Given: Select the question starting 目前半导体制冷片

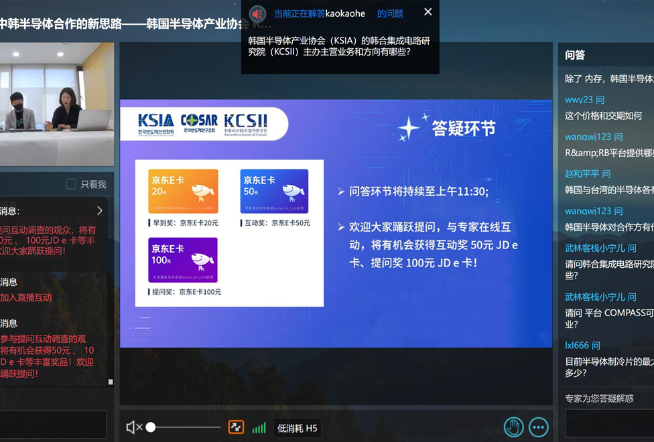Looking at the screenshot, I should point(609,367).
